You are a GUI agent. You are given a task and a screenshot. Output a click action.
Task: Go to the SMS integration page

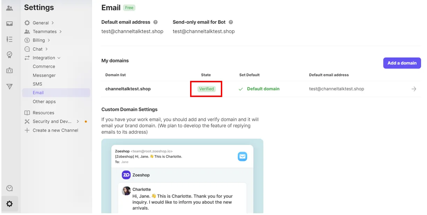37,84
